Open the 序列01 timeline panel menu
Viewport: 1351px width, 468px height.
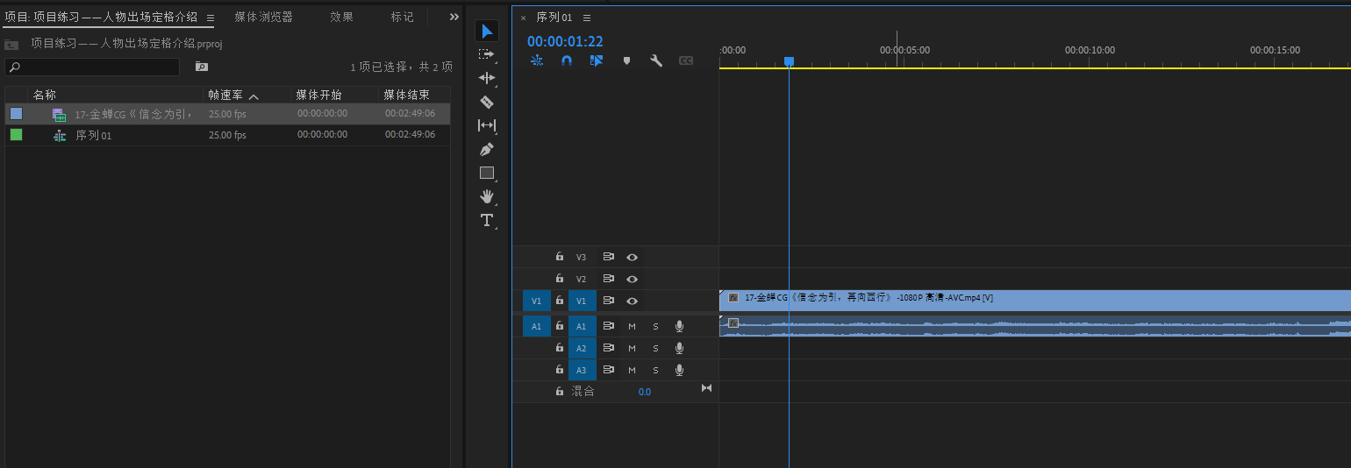coord(587,18)
